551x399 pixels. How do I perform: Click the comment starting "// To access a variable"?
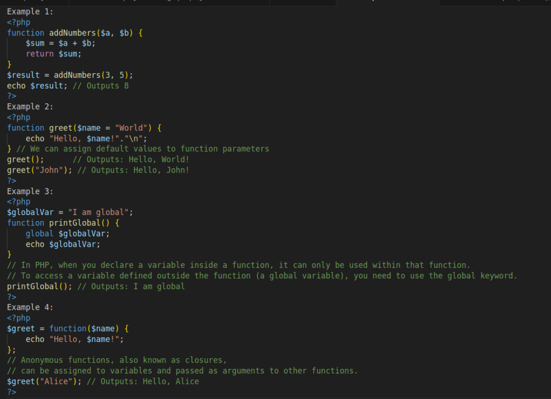[x=262, y=276]
